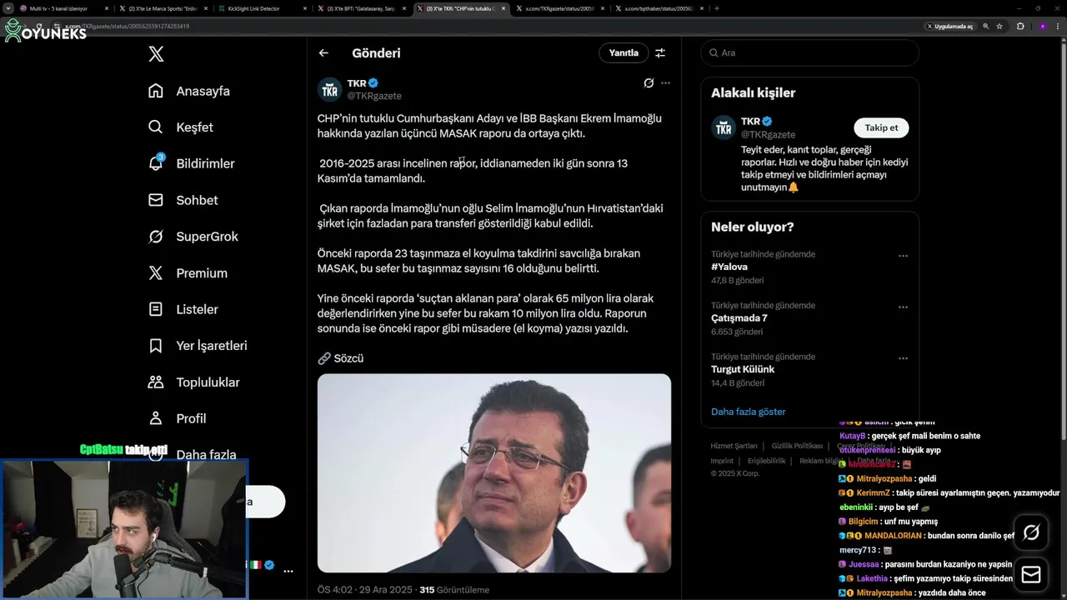Open the SuperGrok icon in sidebar

coord(156,237)
